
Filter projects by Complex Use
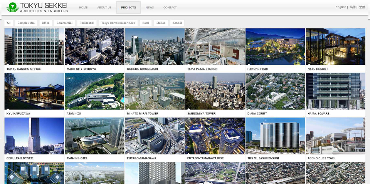(x=26, y=23)
